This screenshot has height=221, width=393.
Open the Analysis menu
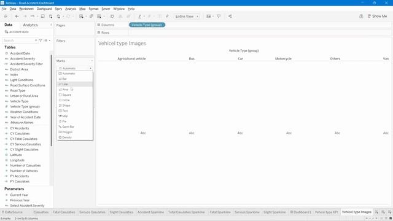click(71, 9)
